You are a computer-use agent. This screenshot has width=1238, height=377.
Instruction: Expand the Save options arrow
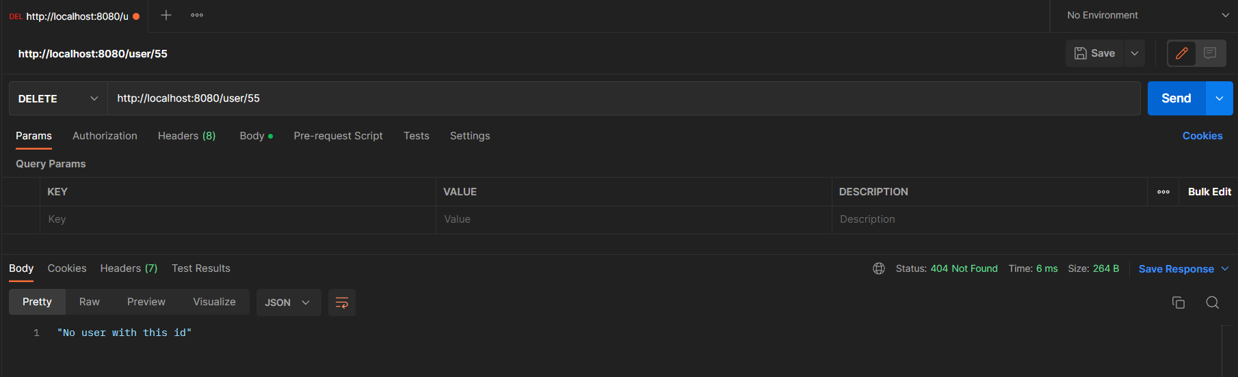tap(1135, 53)
